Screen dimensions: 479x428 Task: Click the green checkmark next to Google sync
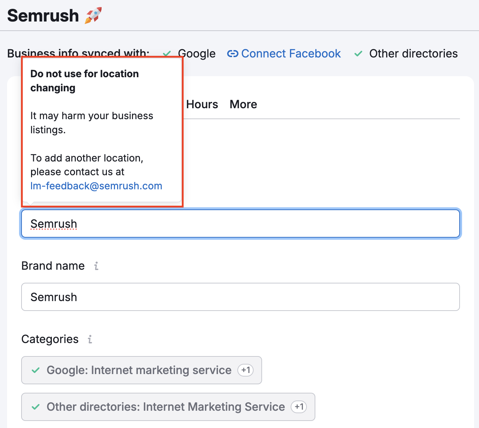tap(167, 54)
